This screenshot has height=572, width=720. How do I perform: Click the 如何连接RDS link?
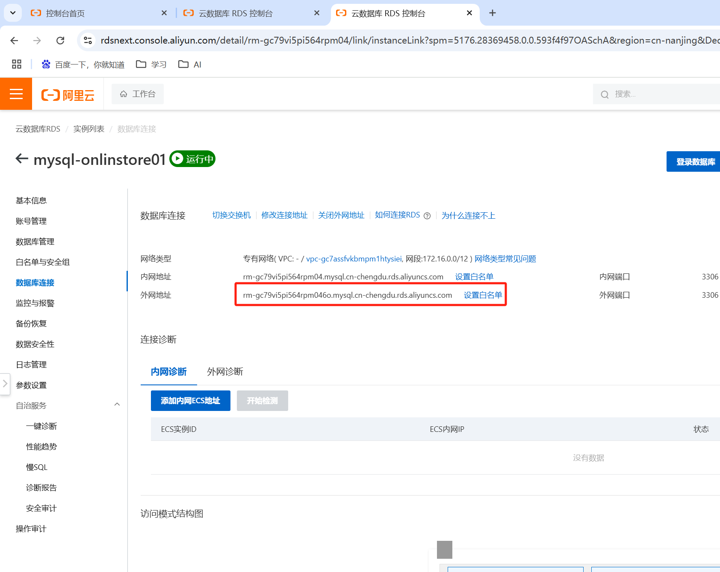(x=398, y=215)
